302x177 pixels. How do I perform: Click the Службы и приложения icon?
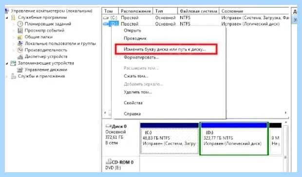coord(13,76)
